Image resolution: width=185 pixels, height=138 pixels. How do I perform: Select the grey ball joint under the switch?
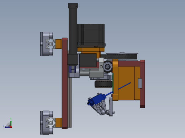point(103,112)
